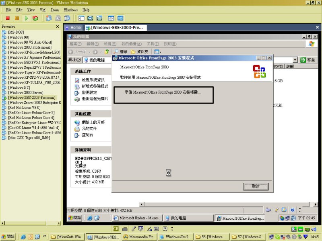Select [Windows 2000 Server] favorite
The width and height of the screenshot is (322, 241).
(26, 92)
